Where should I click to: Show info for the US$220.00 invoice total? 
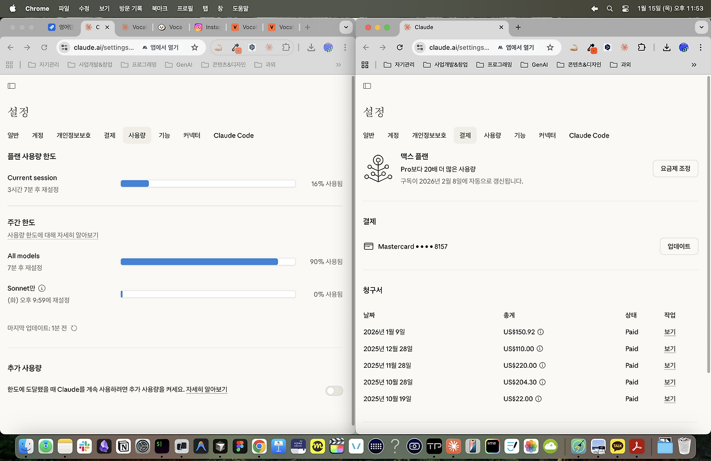click(542, 366)
